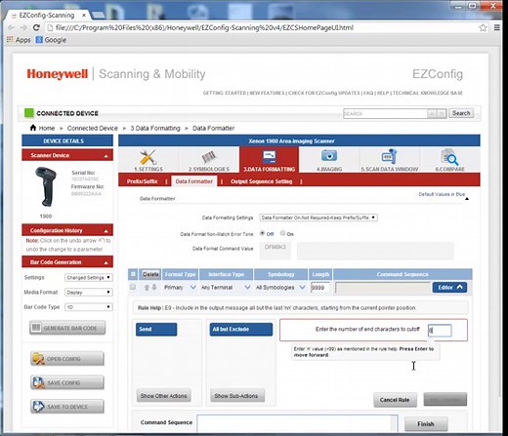Select the Off radio for Non-Match Error Tone
The image size is (508, 436).
[x=262, y=233]
